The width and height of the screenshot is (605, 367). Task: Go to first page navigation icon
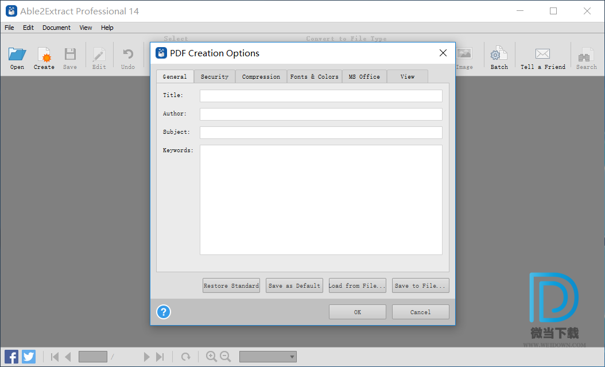[x=55, y=357]
